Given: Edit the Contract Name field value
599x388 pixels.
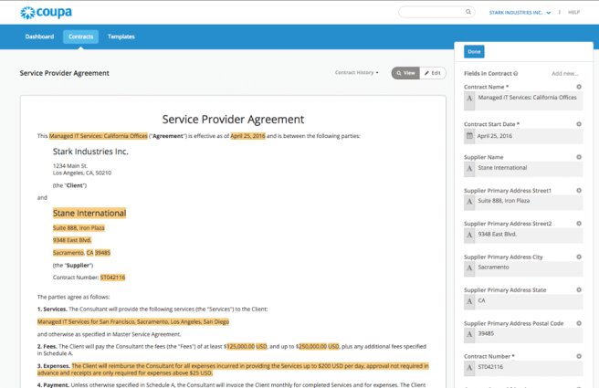Looking at the screenshot, I should 529,101.
